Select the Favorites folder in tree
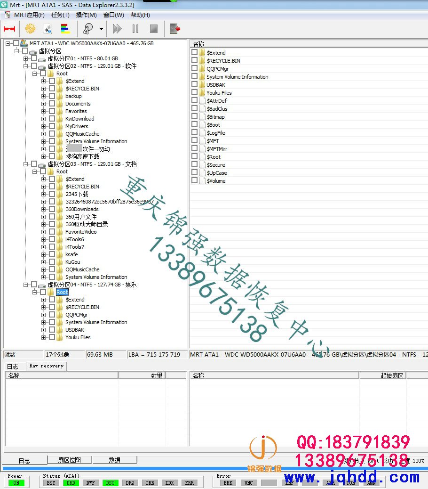Image resolution: width=428 pixels, height=489 pixels. coord(76,111)
